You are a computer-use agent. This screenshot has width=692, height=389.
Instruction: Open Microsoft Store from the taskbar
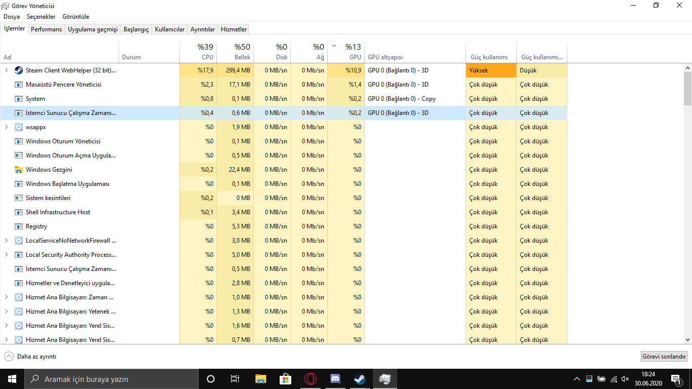point(285,379)
